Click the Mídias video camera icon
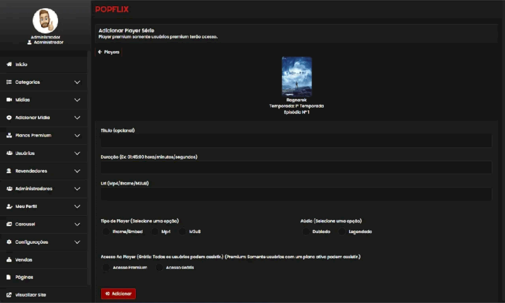The height and width of the screenshot is (303, 505). pos(9,100)
